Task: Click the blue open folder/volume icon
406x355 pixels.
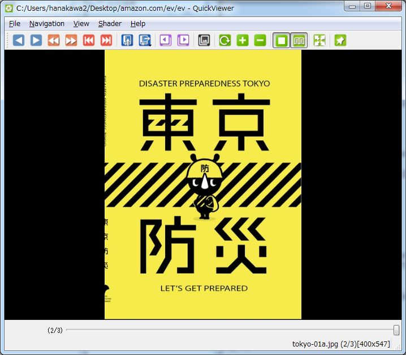Action: (127, 40)
